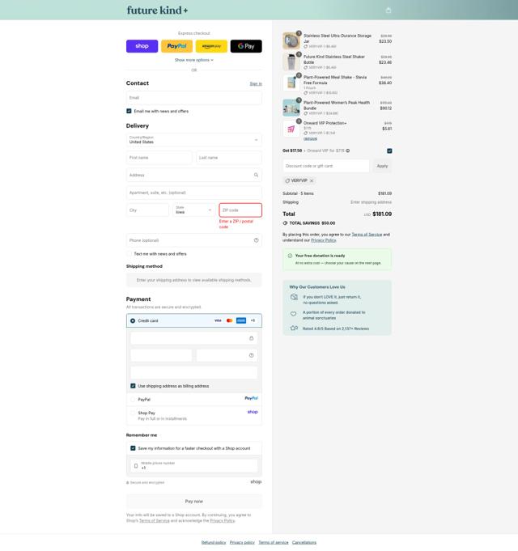Click the First name field

click(159, 158)
